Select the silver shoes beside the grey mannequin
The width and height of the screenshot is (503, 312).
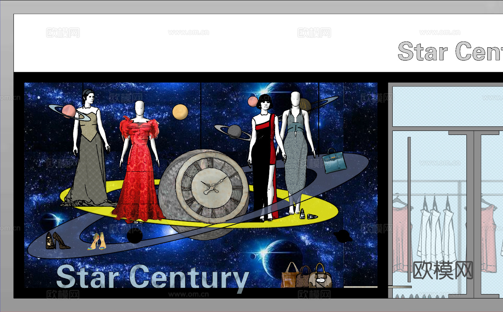pos(309,215)
